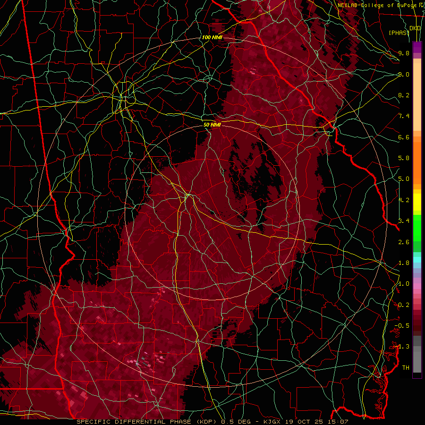Screen dimensions: 425x425
Task: Click the 7.4 scale value
Action: tap(404, 116)
